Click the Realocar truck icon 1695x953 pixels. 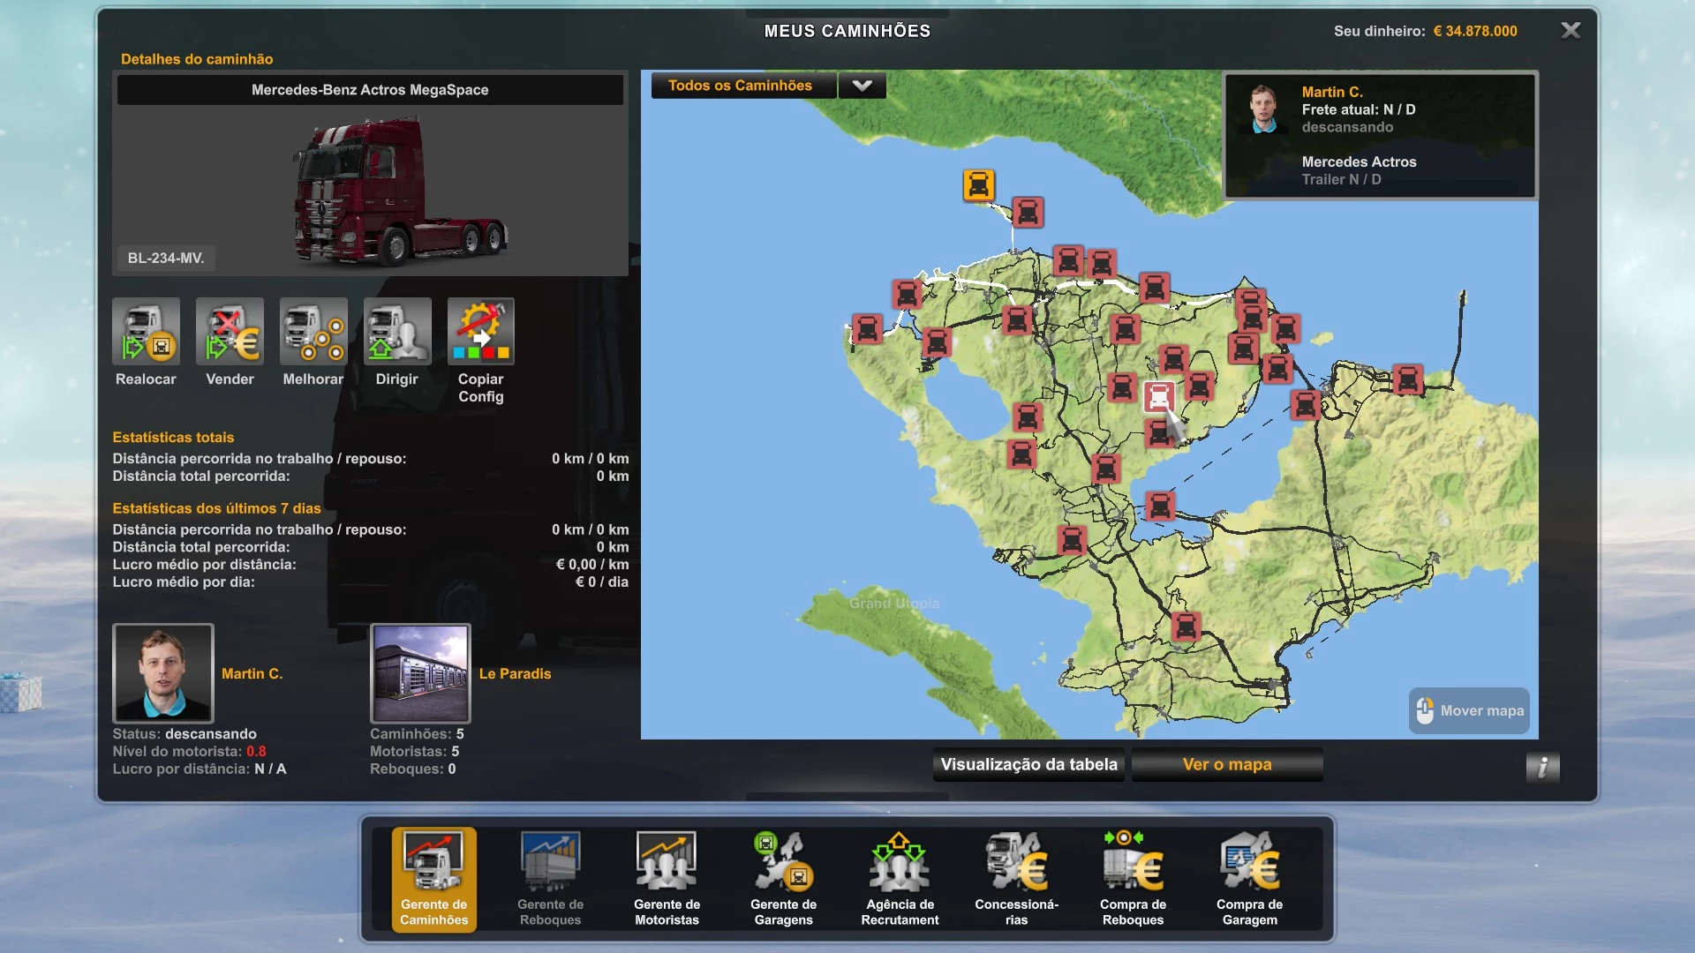tap(146, 332)
